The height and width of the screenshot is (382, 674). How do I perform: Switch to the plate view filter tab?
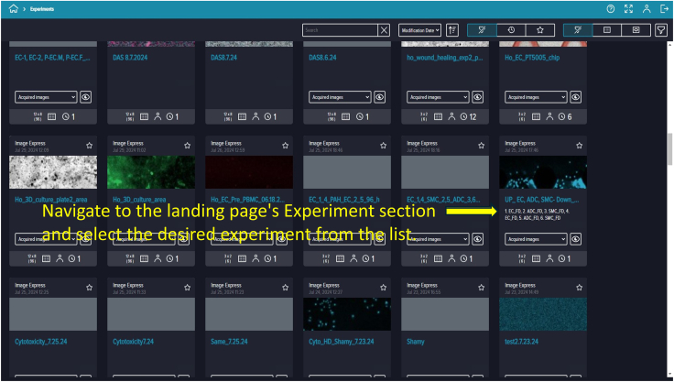pos(607,30)
